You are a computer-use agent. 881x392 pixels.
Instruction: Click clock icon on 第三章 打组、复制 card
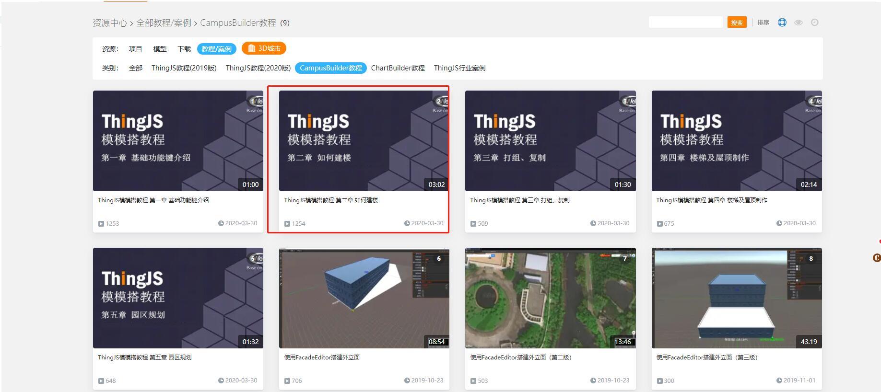(593, 223)
